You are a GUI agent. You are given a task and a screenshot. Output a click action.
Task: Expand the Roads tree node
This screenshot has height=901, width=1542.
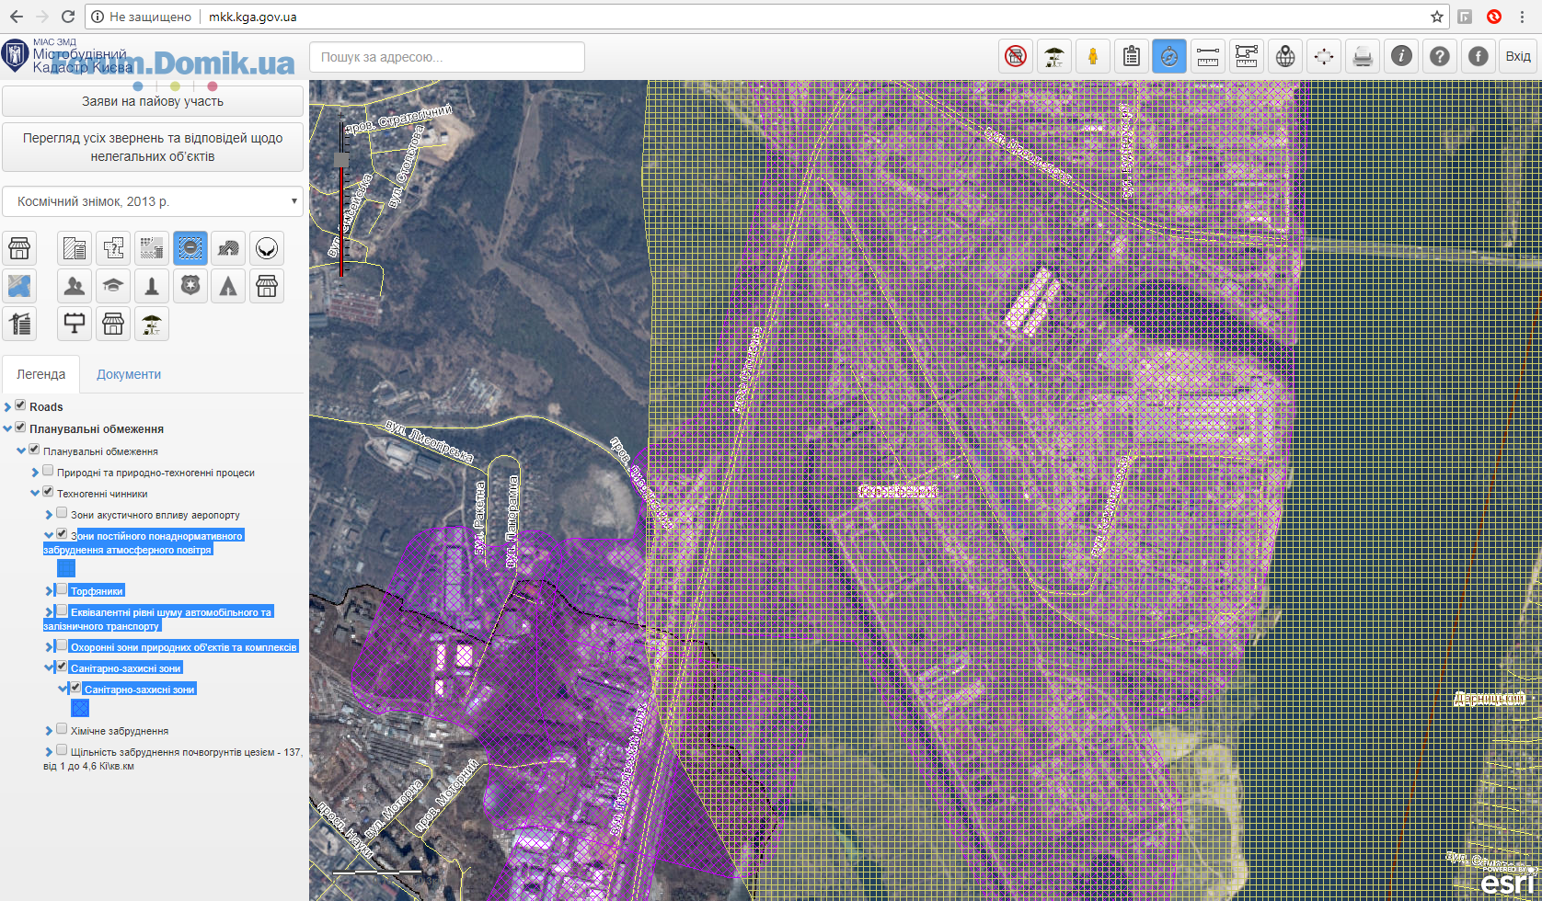coord(7,407)
